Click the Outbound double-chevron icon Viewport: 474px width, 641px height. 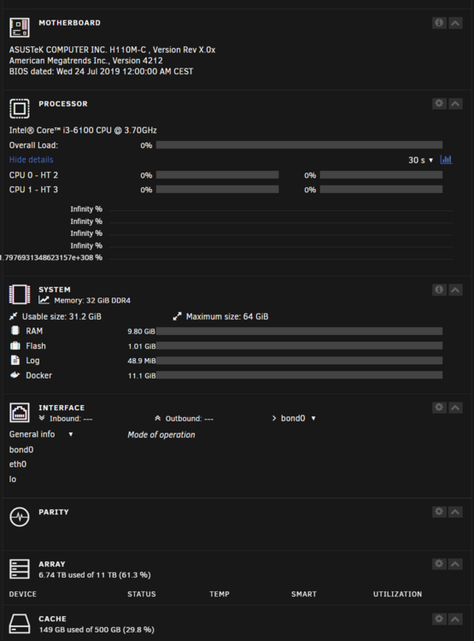click(158, 418)
